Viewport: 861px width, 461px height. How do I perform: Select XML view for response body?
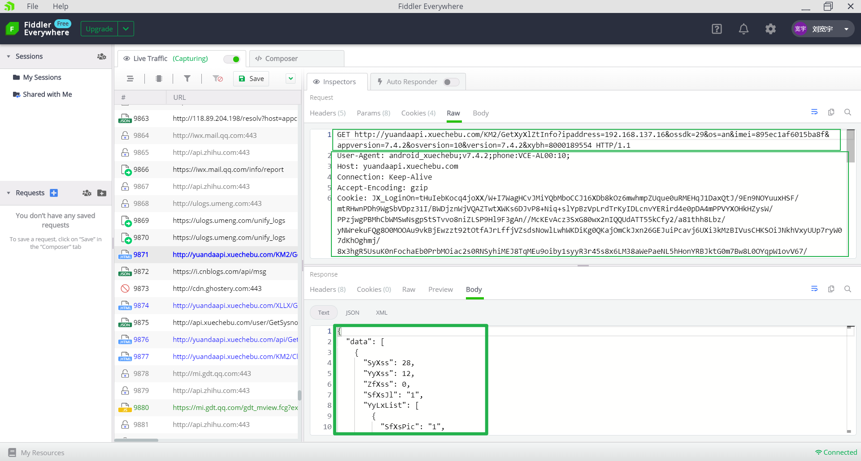coord(382,313)
